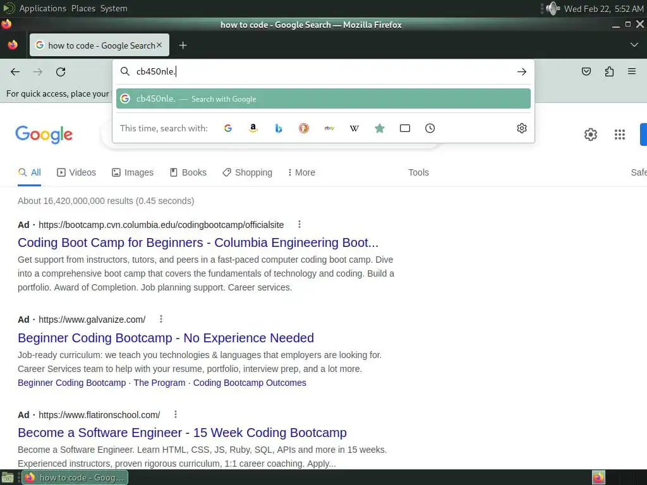Expand the list all tabs chevron
The height and width of the screenshot is (485, 647).
point(634,45)
